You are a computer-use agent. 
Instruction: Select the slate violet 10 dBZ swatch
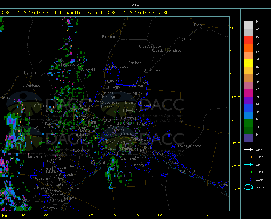(x=248, y=138)
